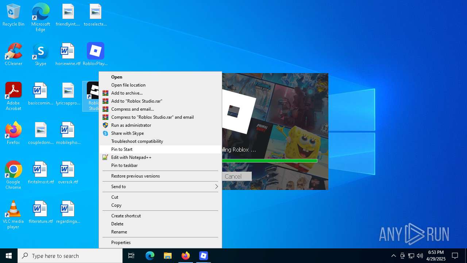The width and height of the screenshot is (467, 263).
Task: Select the Google Chrome desktop shortcut
Action: [x=13, y=175]
